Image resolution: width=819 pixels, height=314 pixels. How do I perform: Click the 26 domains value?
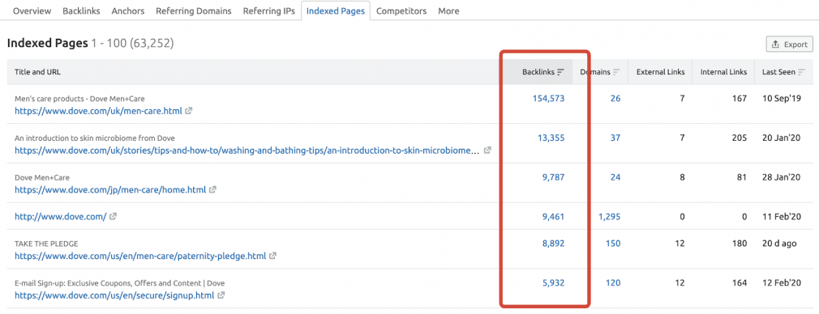[x=615, y=98]
